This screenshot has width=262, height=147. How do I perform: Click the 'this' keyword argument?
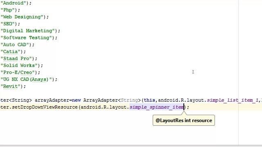pyautogui.click(x=149, y=100)
